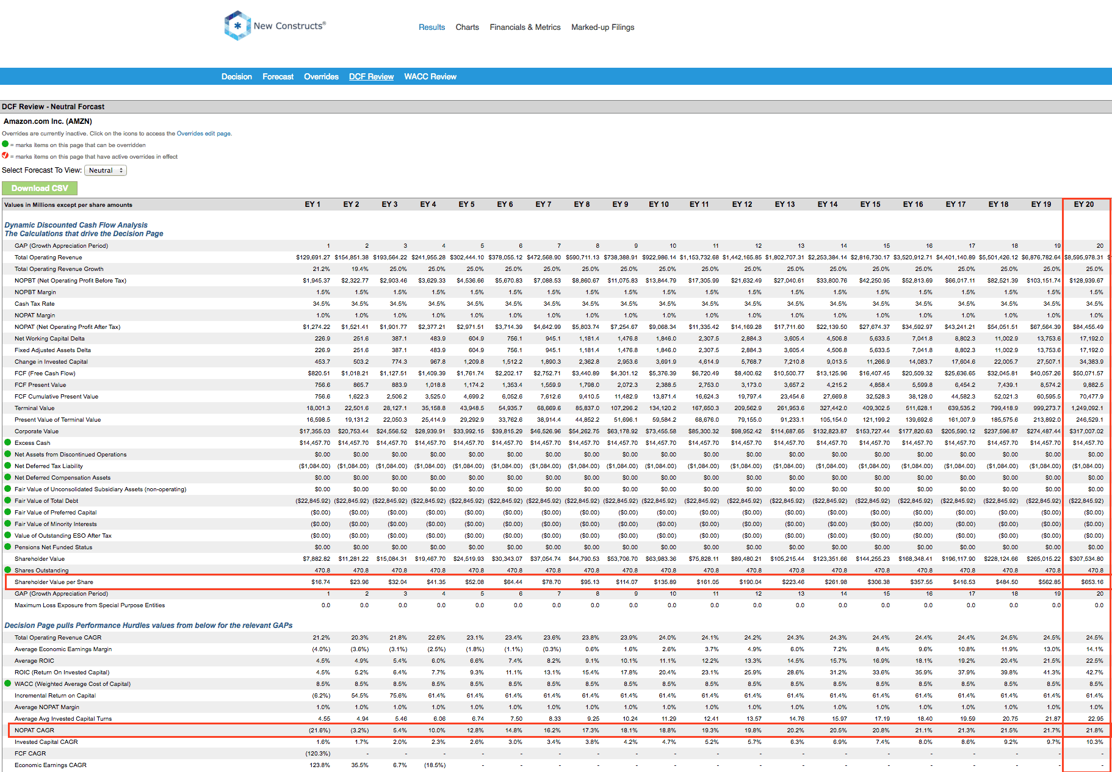The image size is (1112, 772).
Task: Click the green legend dot for overridable items
Action: [x=5, y=144]
